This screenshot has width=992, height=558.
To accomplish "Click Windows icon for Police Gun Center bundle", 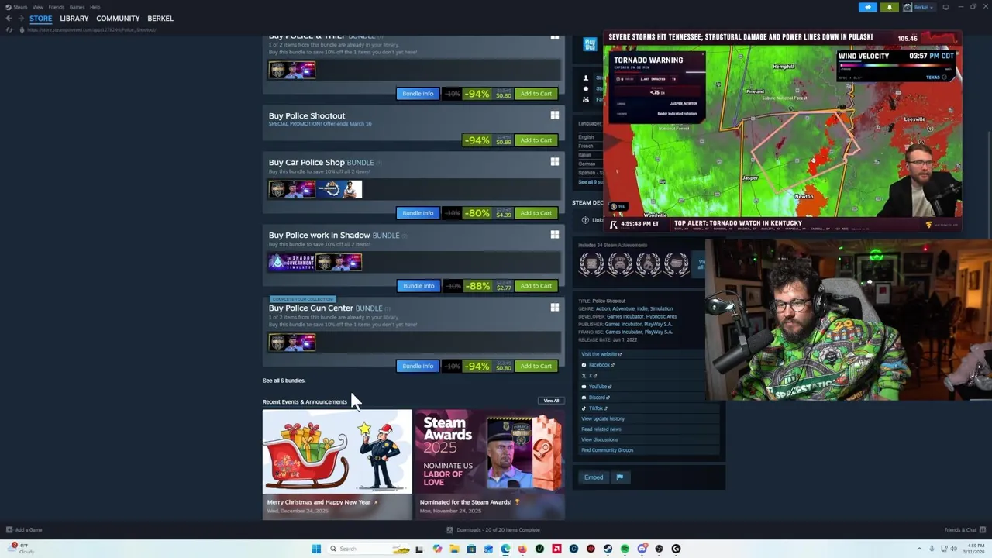I will coord(554,308).
